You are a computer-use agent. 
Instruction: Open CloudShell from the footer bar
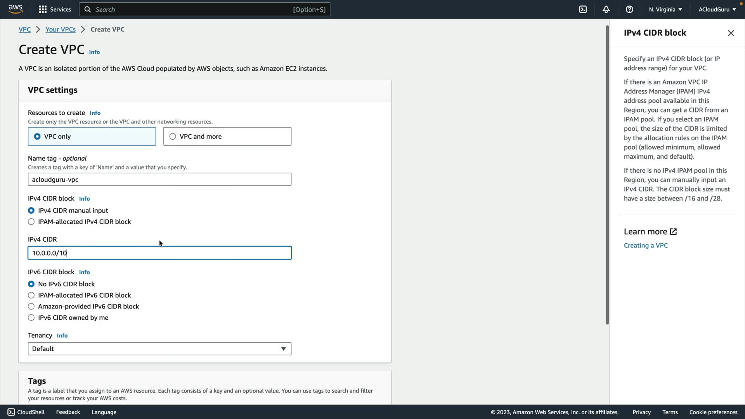(26, 412)
